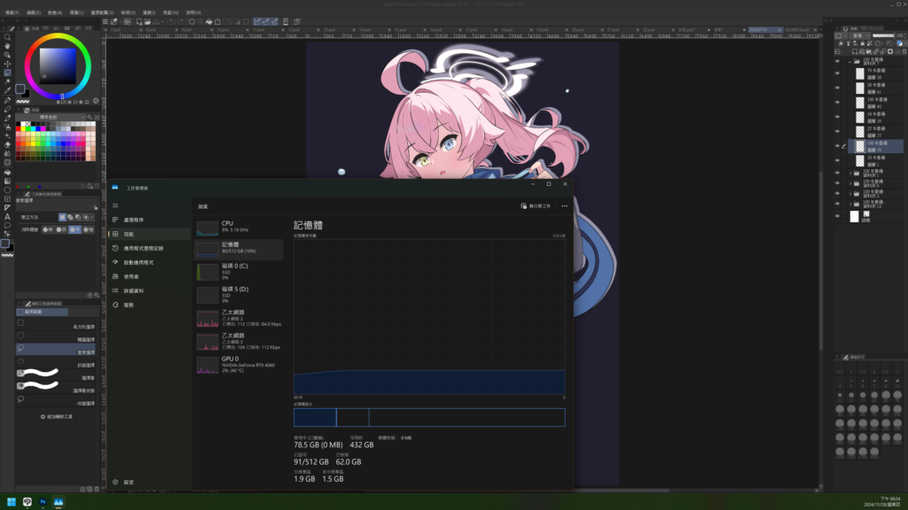This screenshot has width=908, height=510.
Task: Select the Eyedropper tool in Clip Studio
Action: click(7, 91)
